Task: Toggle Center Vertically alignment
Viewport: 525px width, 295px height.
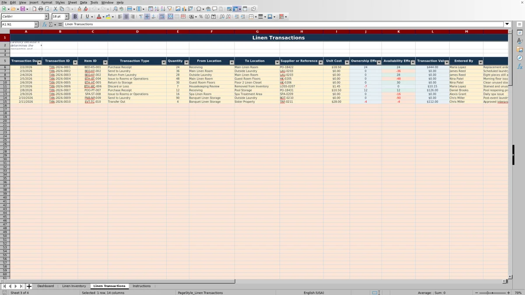Action: pyautogui.click(x=147, y=17)
